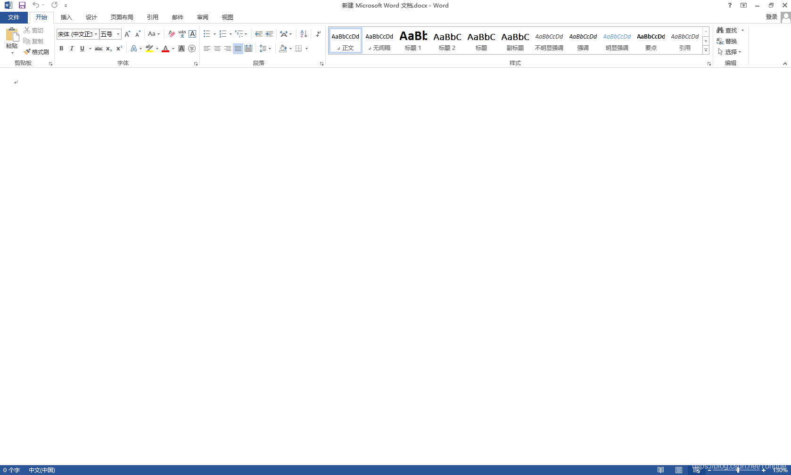
Task: Apply the yellow text highlight color
Action: (149, 48)
